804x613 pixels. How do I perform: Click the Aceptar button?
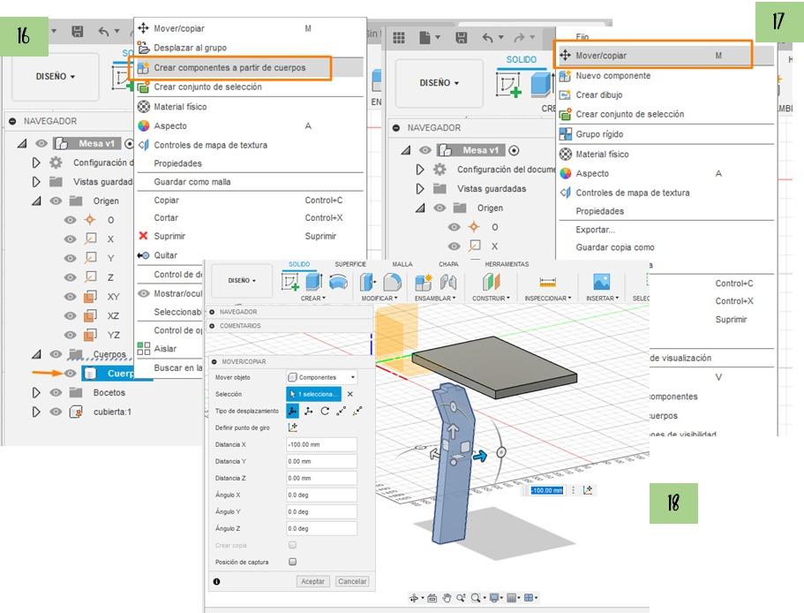pos(312,581)
